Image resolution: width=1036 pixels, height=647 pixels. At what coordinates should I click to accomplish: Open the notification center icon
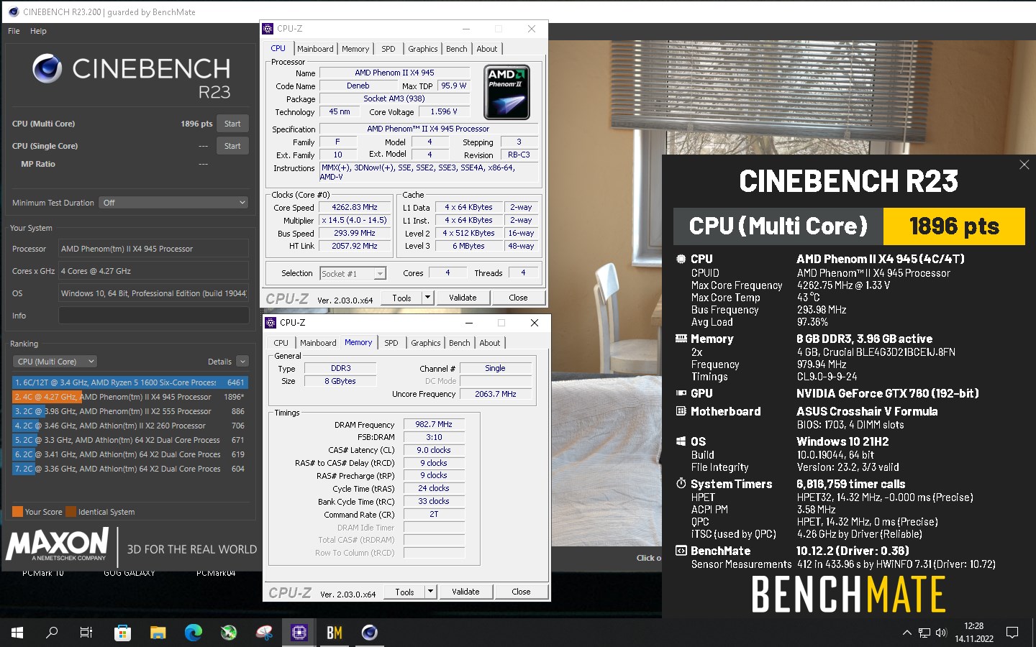1012,633
